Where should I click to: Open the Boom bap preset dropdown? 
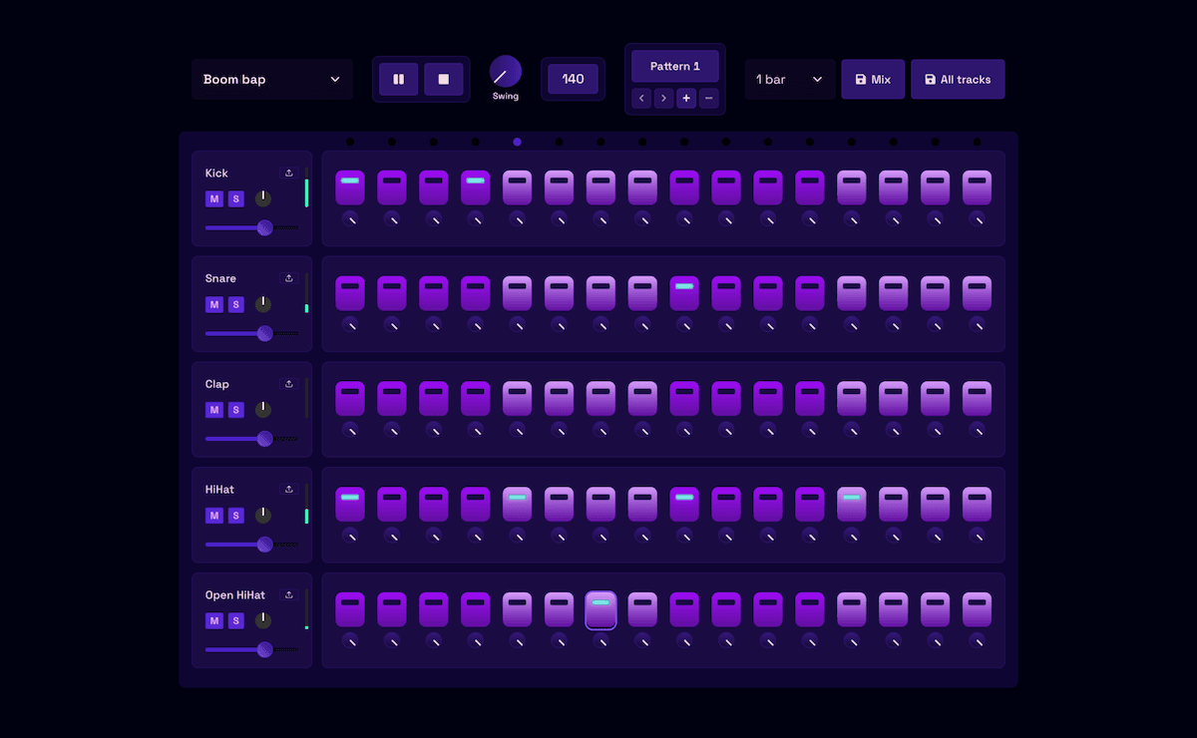(272, 79)
